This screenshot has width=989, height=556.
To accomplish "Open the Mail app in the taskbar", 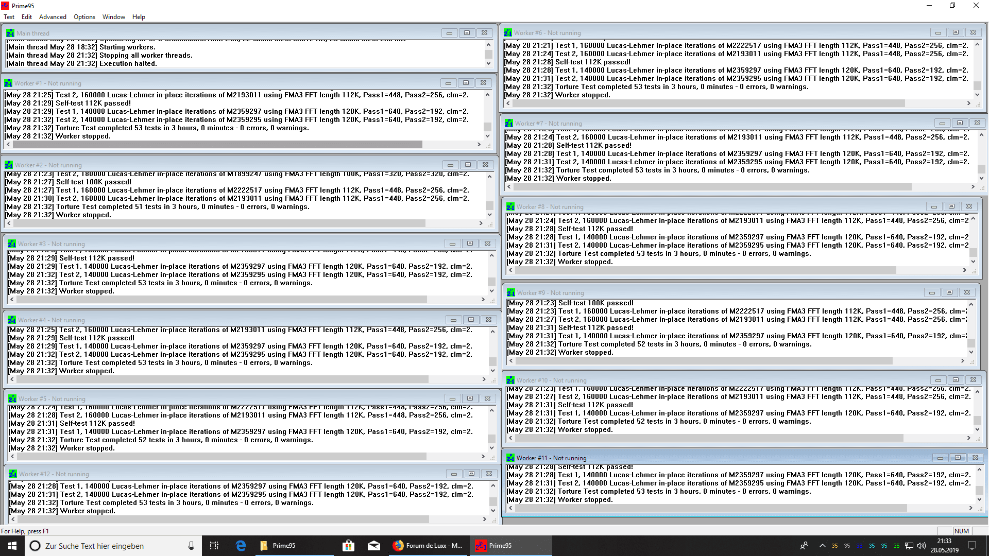I will point(374,546).
